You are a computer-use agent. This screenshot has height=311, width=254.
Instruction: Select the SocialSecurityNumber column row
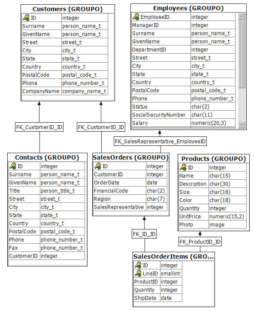point(183,115)
